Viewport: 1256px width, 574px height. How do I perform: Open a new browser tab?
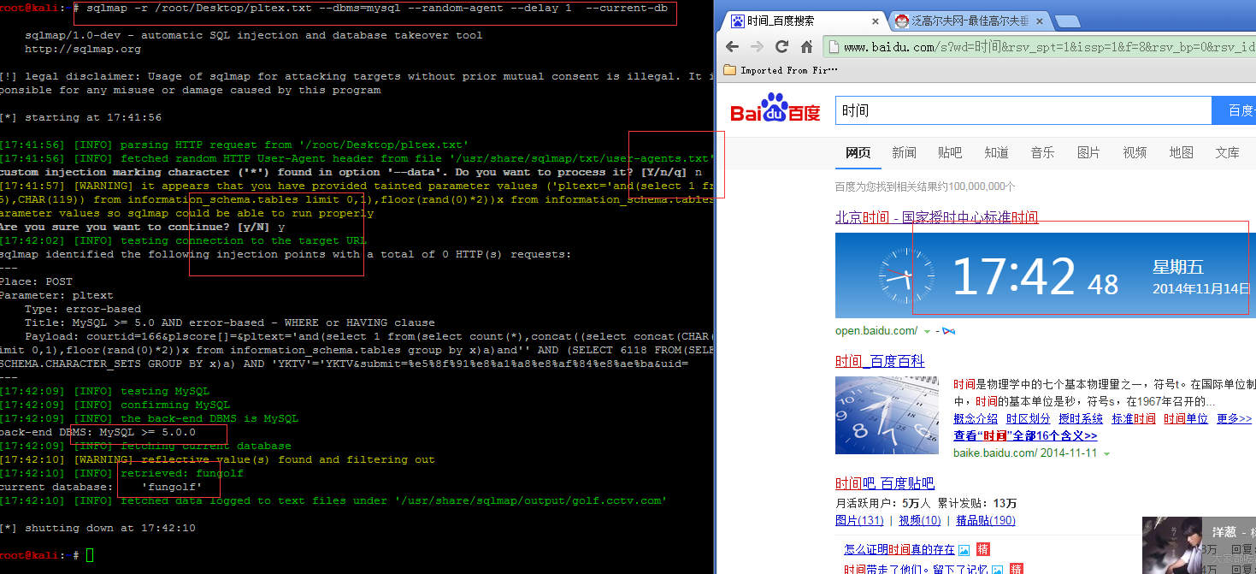pyautogui.click(x=1066, y=21)
